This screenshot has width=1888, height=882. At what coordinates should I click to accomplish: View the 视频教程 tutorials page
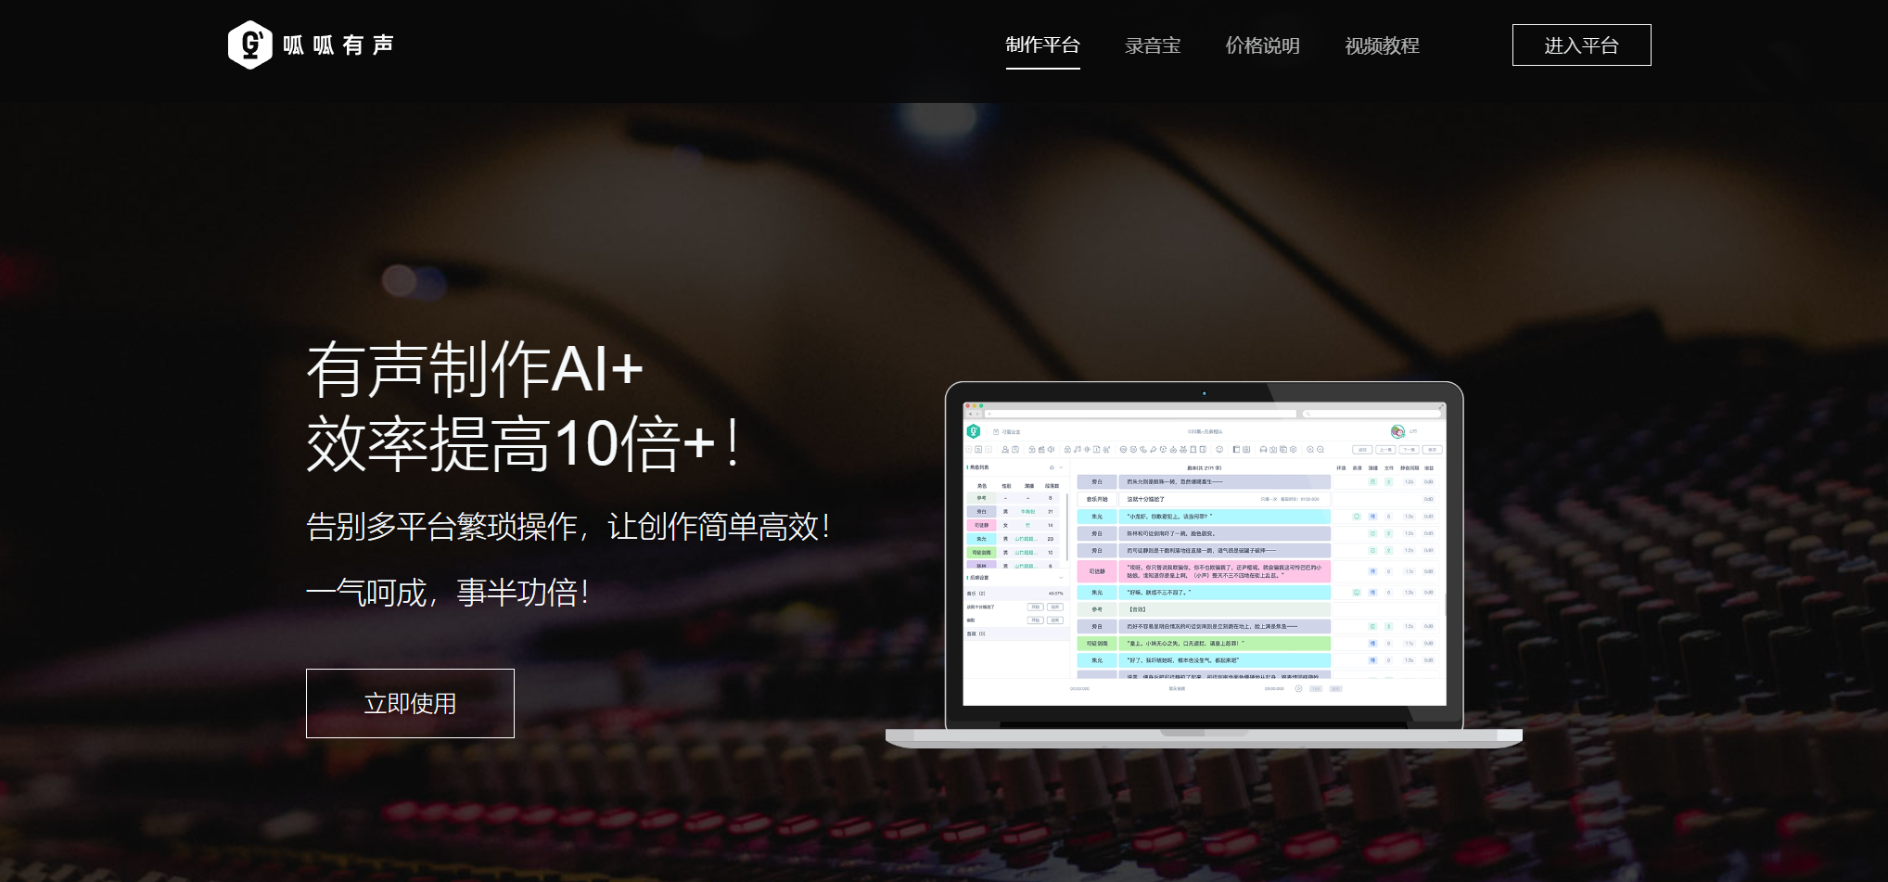(1382, 45)
